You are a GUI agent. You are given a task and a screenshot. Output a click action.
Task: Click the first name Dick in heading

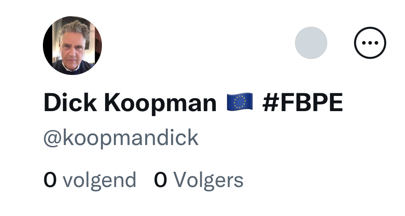click(70, 103)
